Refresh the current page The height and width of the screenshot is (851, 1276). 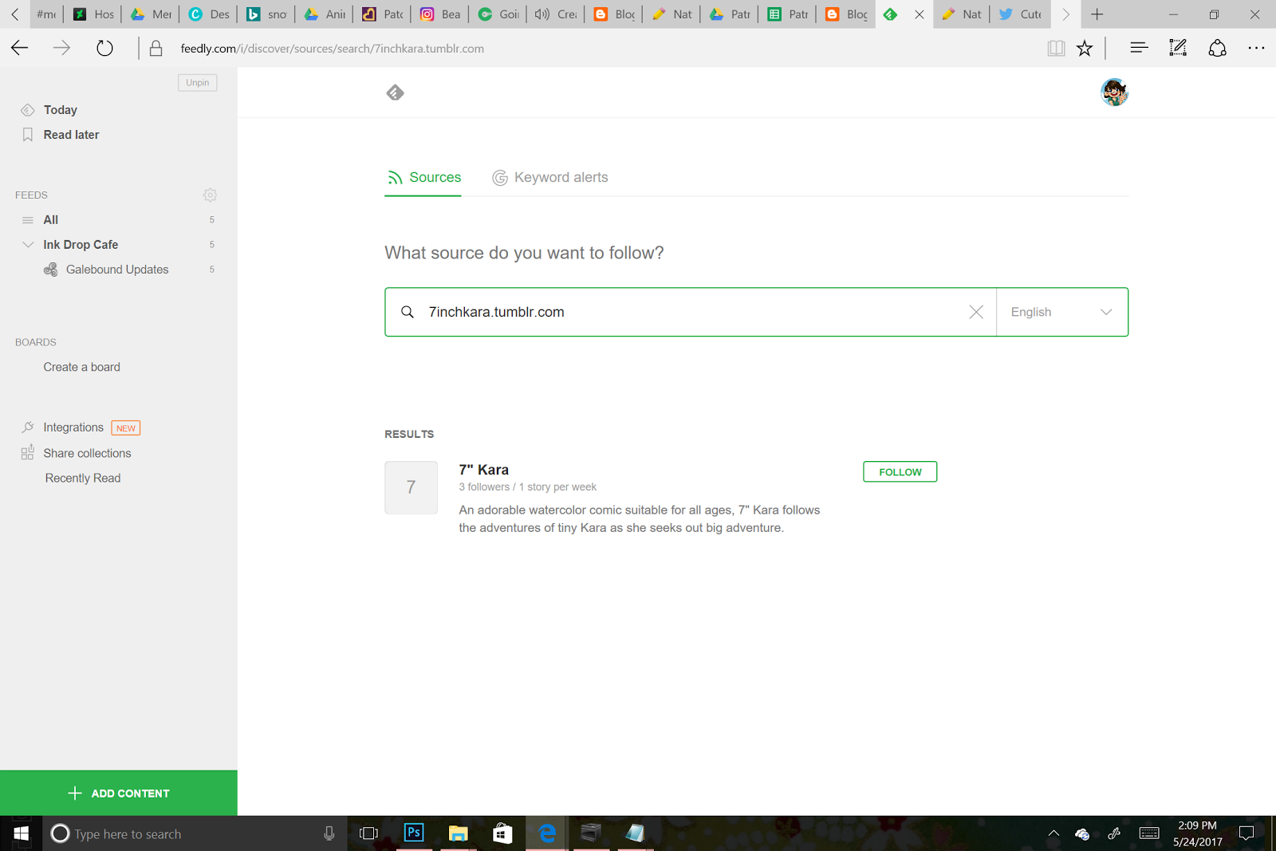pos(104,49)
